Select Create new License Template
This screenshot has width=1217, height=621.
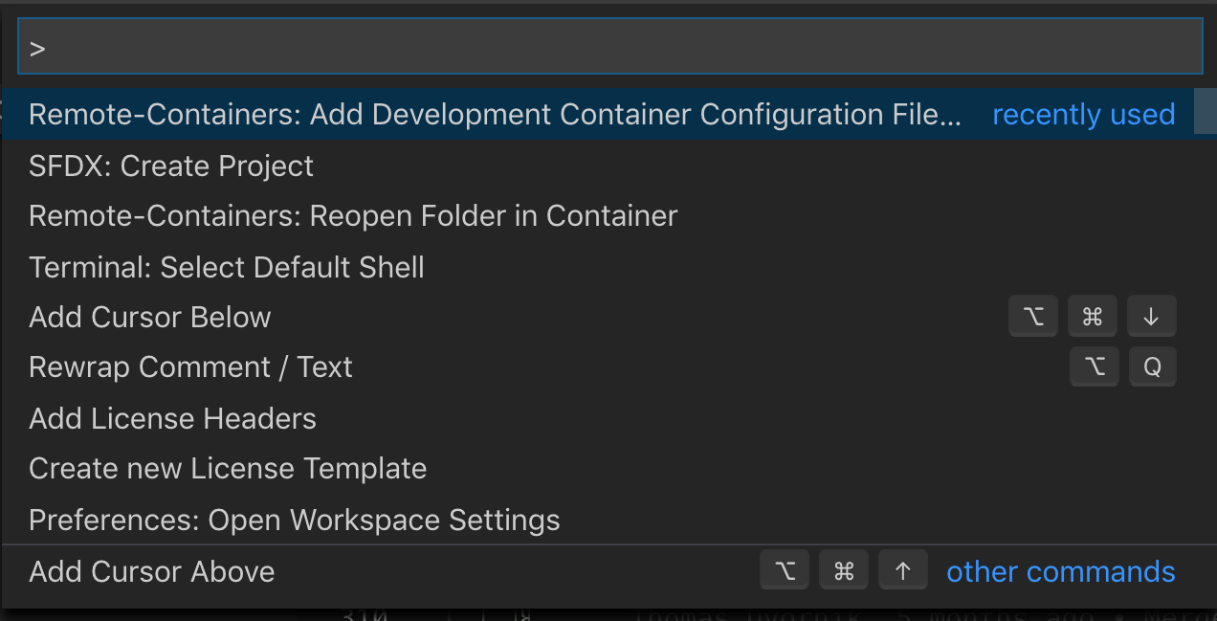[x=228, y=469]
